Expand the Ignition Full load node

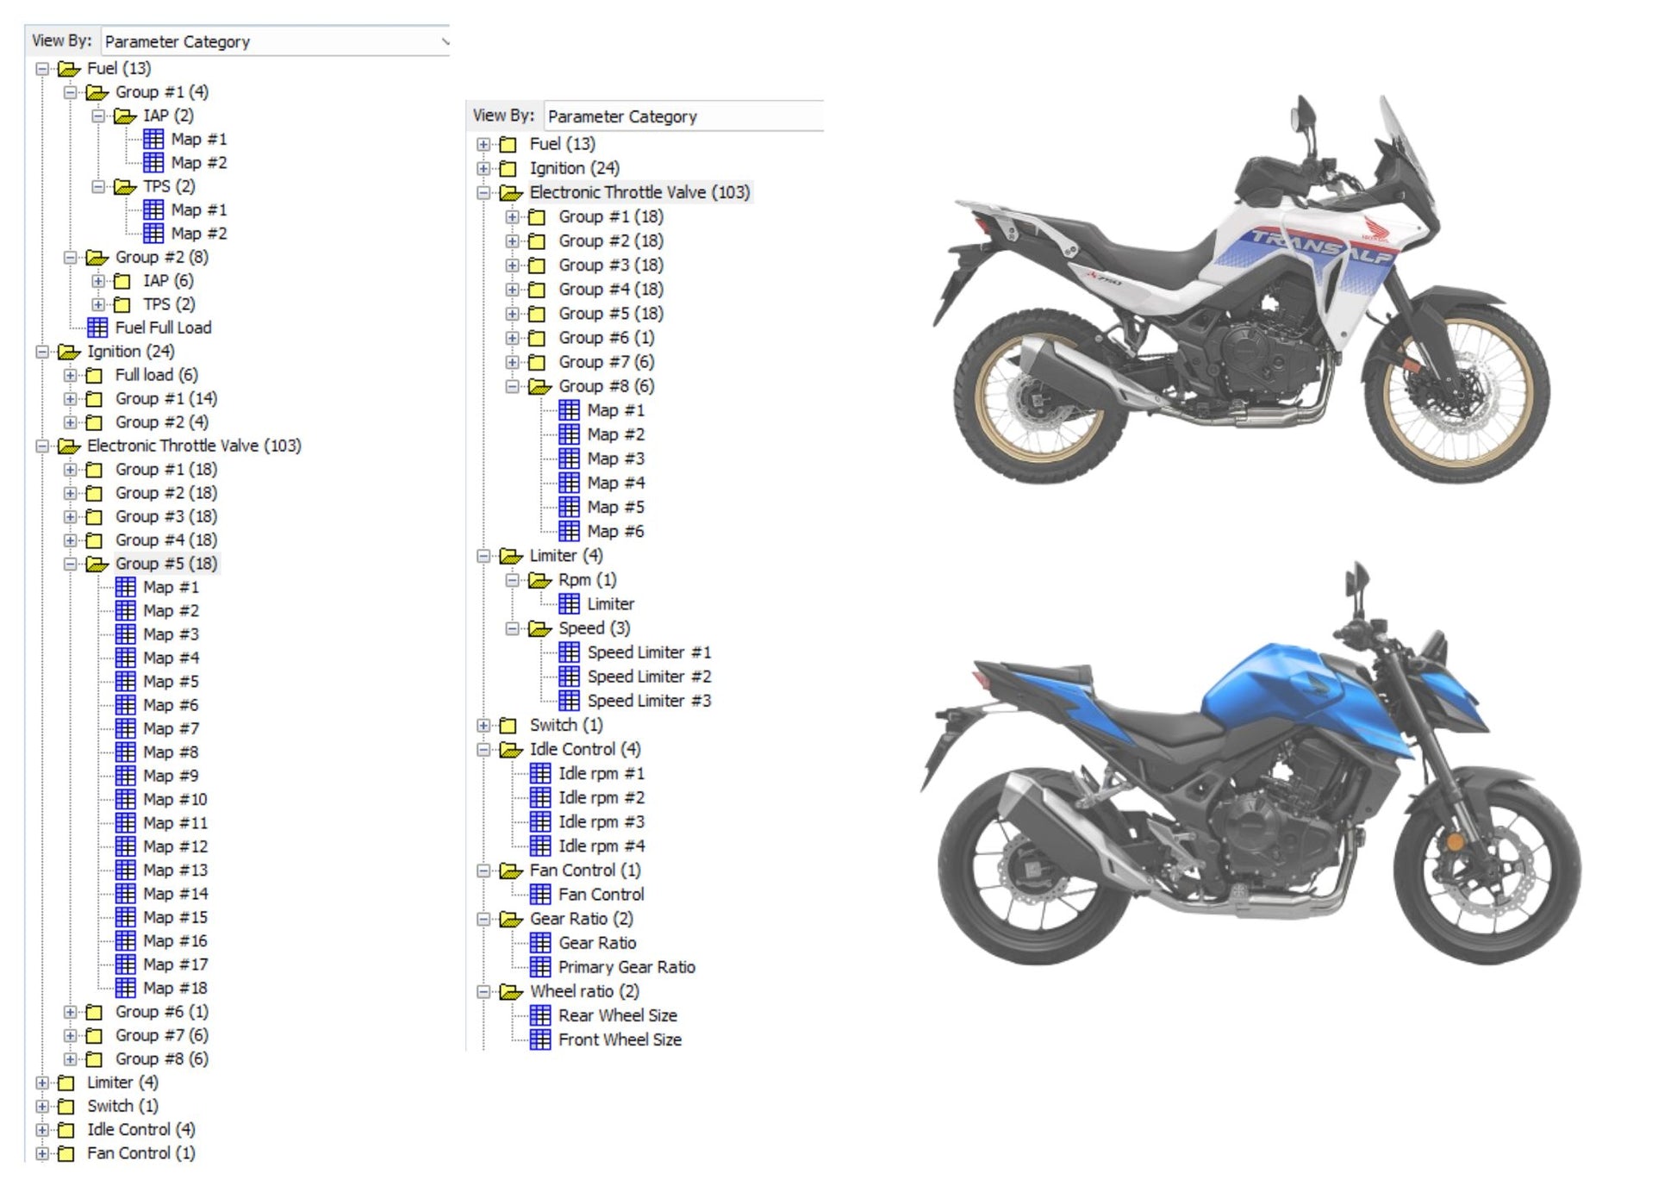(71, 375)
